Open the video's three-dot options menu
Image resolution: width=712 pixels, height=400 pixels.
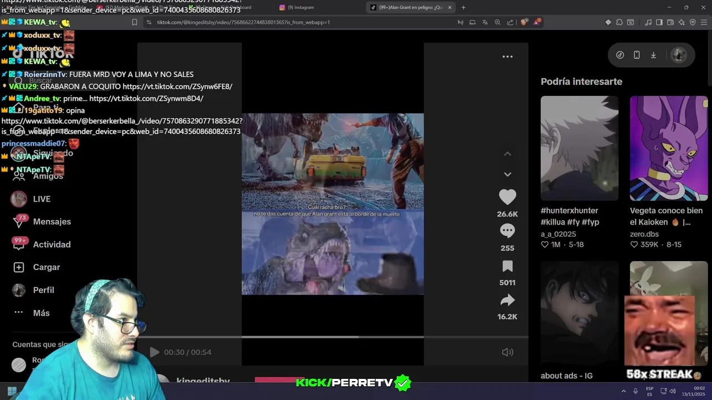click(507, 57)
